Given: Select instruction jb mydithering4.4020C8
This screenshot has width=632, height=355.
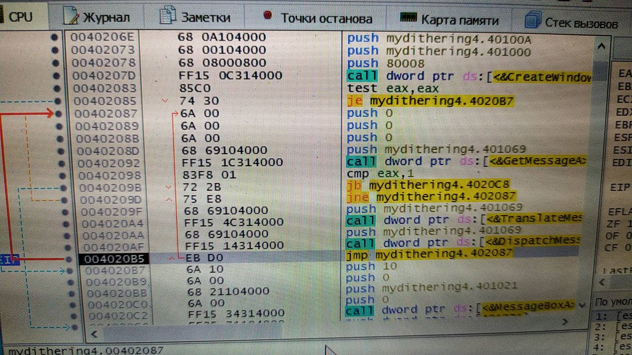Looking at the screenshot, I should click(429, 185).
